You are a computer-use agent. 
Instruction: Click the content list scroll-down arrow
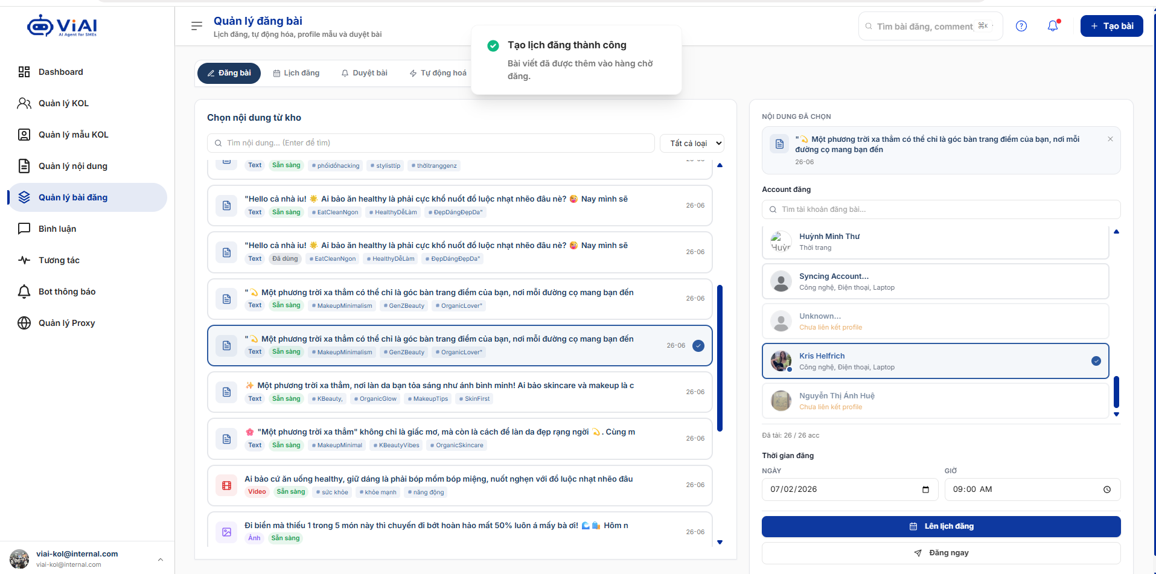coord(720,542)
